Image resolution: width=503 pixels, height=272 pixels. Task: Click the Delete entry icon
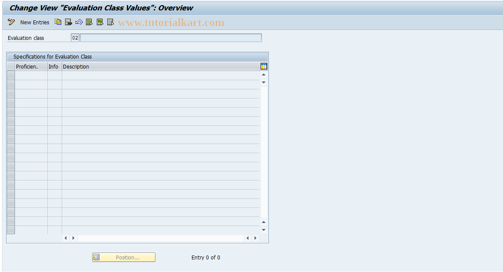pos(68,22)
